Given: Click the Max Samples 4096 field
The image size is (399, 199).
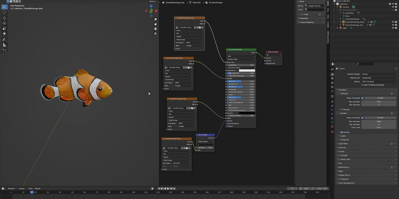Looking at the screenshot, I should (x=379, y=121).
